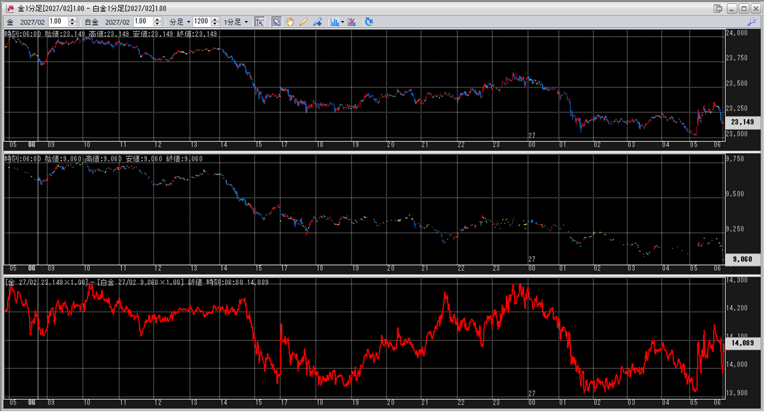Click the restore-down window cascade icon
The height and width of the screenshot is (412, 764).
click(x=718, y=8)
